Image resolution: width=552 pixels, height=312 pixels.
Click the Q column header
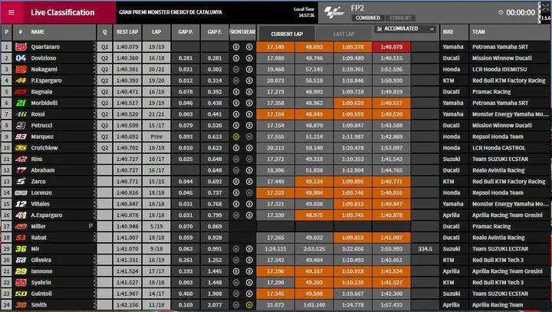[104, 32]
